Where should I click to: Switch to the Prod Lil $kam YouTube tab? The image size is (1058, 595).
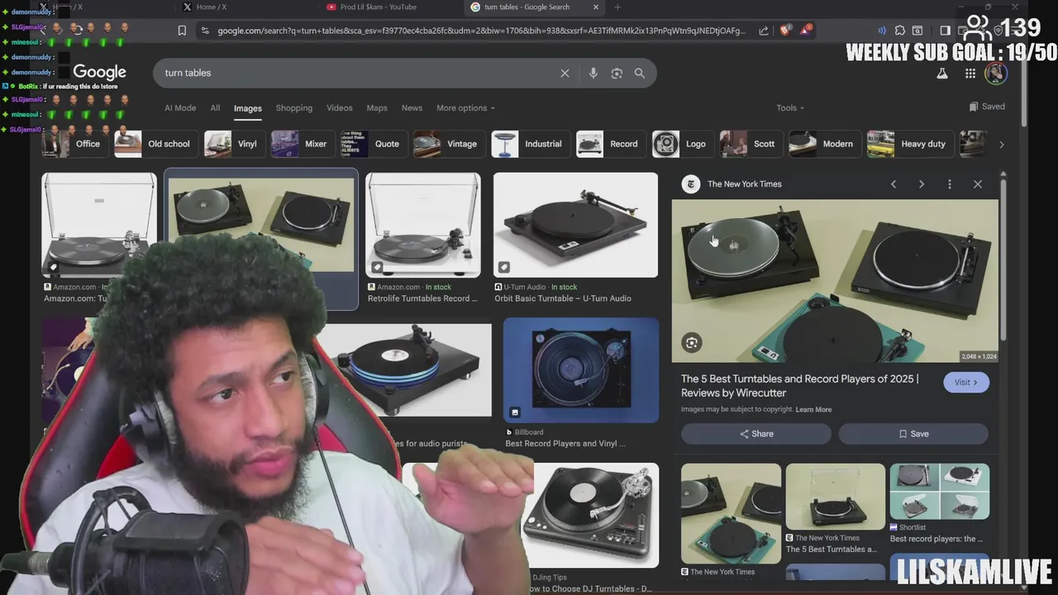(x=378, y=7)
